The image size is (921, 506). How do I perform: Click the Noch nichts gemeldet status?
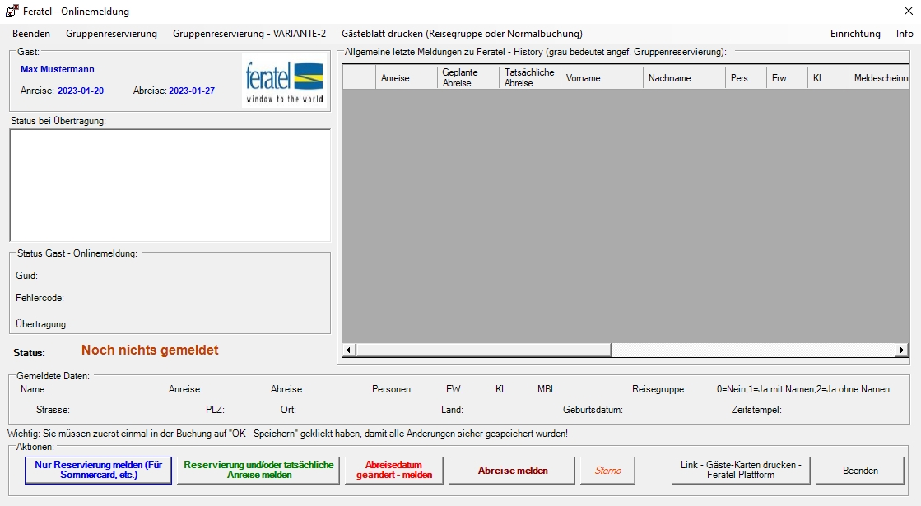(150, 350)
